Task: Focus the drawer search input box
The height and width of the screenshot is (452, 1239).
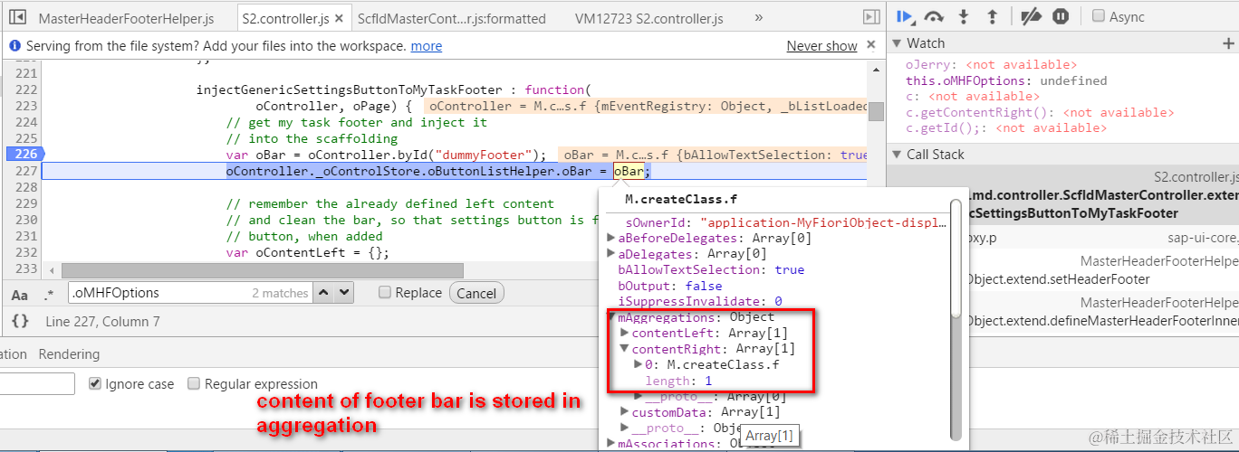Action: coord(37,384)
